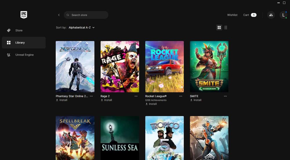Click the sort dropdown chevron arrow
Viewport: 290px width, 160px height.
(x=93, y=28)
